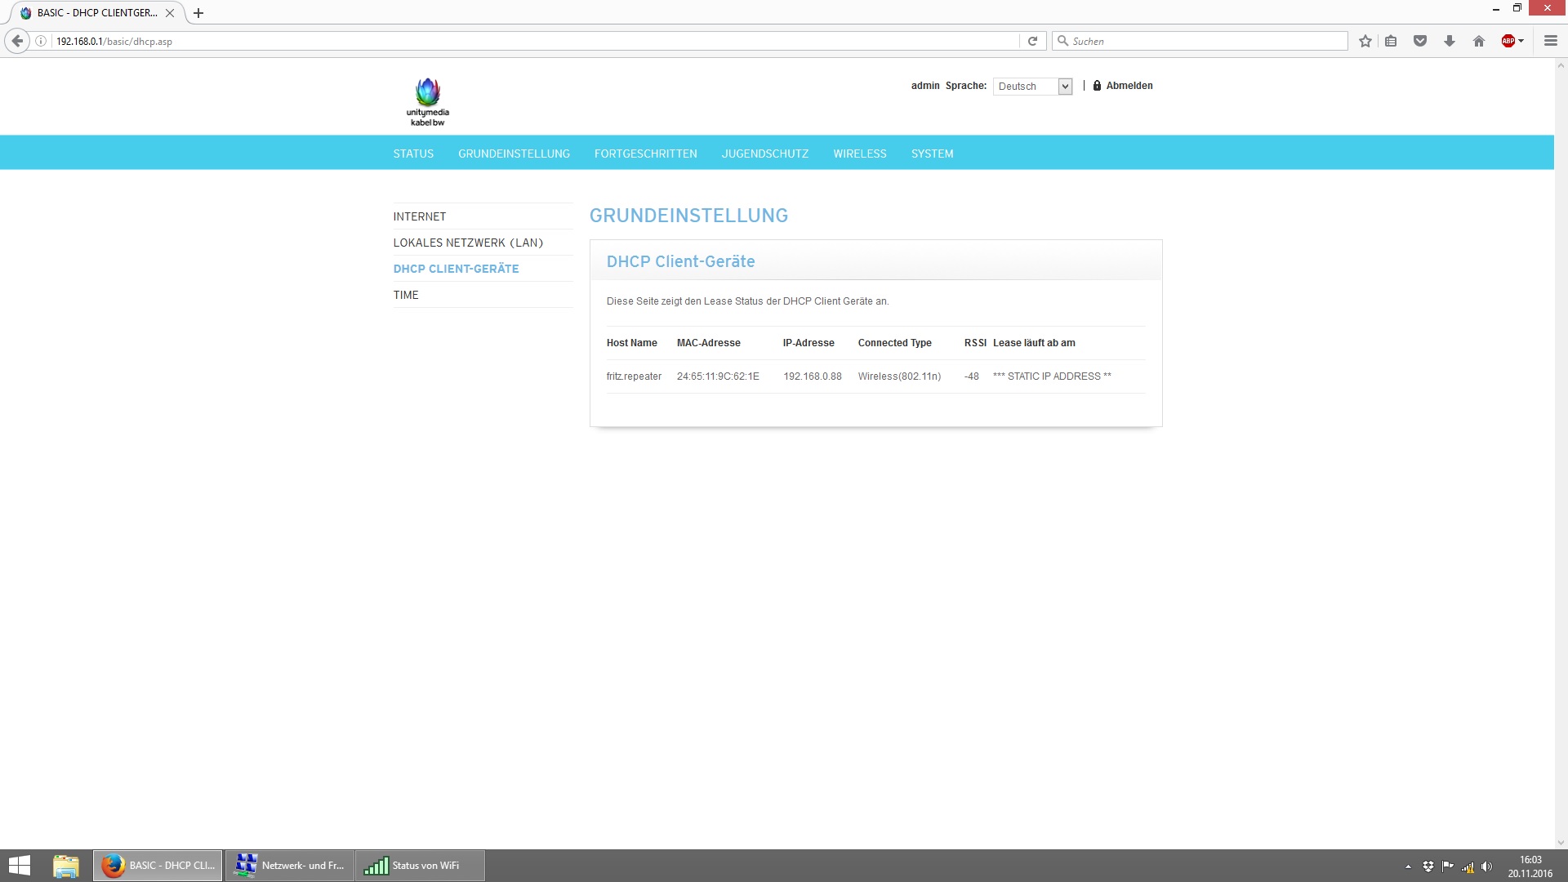Viewport: 1568px width, 882px height.
Task: Open the WIRELESS menu tab
Action: [x=859, y=154]
